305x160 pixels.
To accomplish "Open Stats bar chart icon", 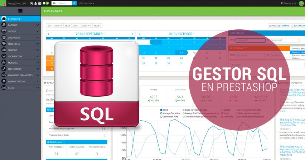I will click(x=4, y=87).
